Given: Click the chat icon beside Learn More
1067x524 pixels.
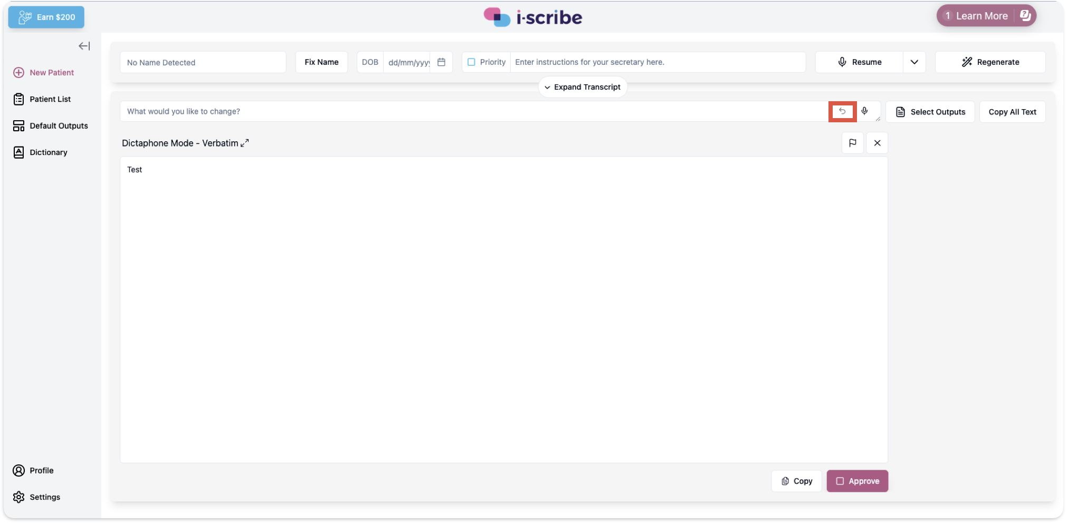Looking at the screenshot, I should 1025,16.
